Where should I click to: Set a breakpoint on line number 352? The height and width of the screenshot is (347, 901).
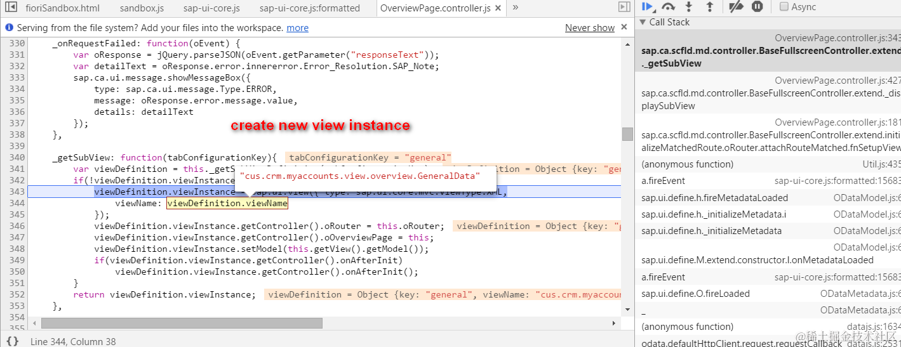(x=17, y=294)
